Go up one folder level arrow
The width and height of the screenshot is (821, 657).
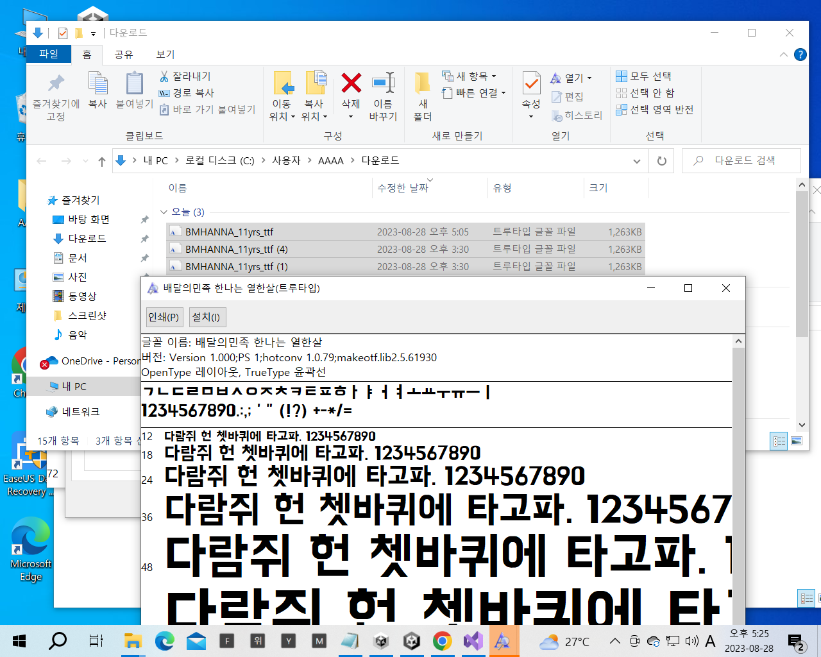point(101,161)
